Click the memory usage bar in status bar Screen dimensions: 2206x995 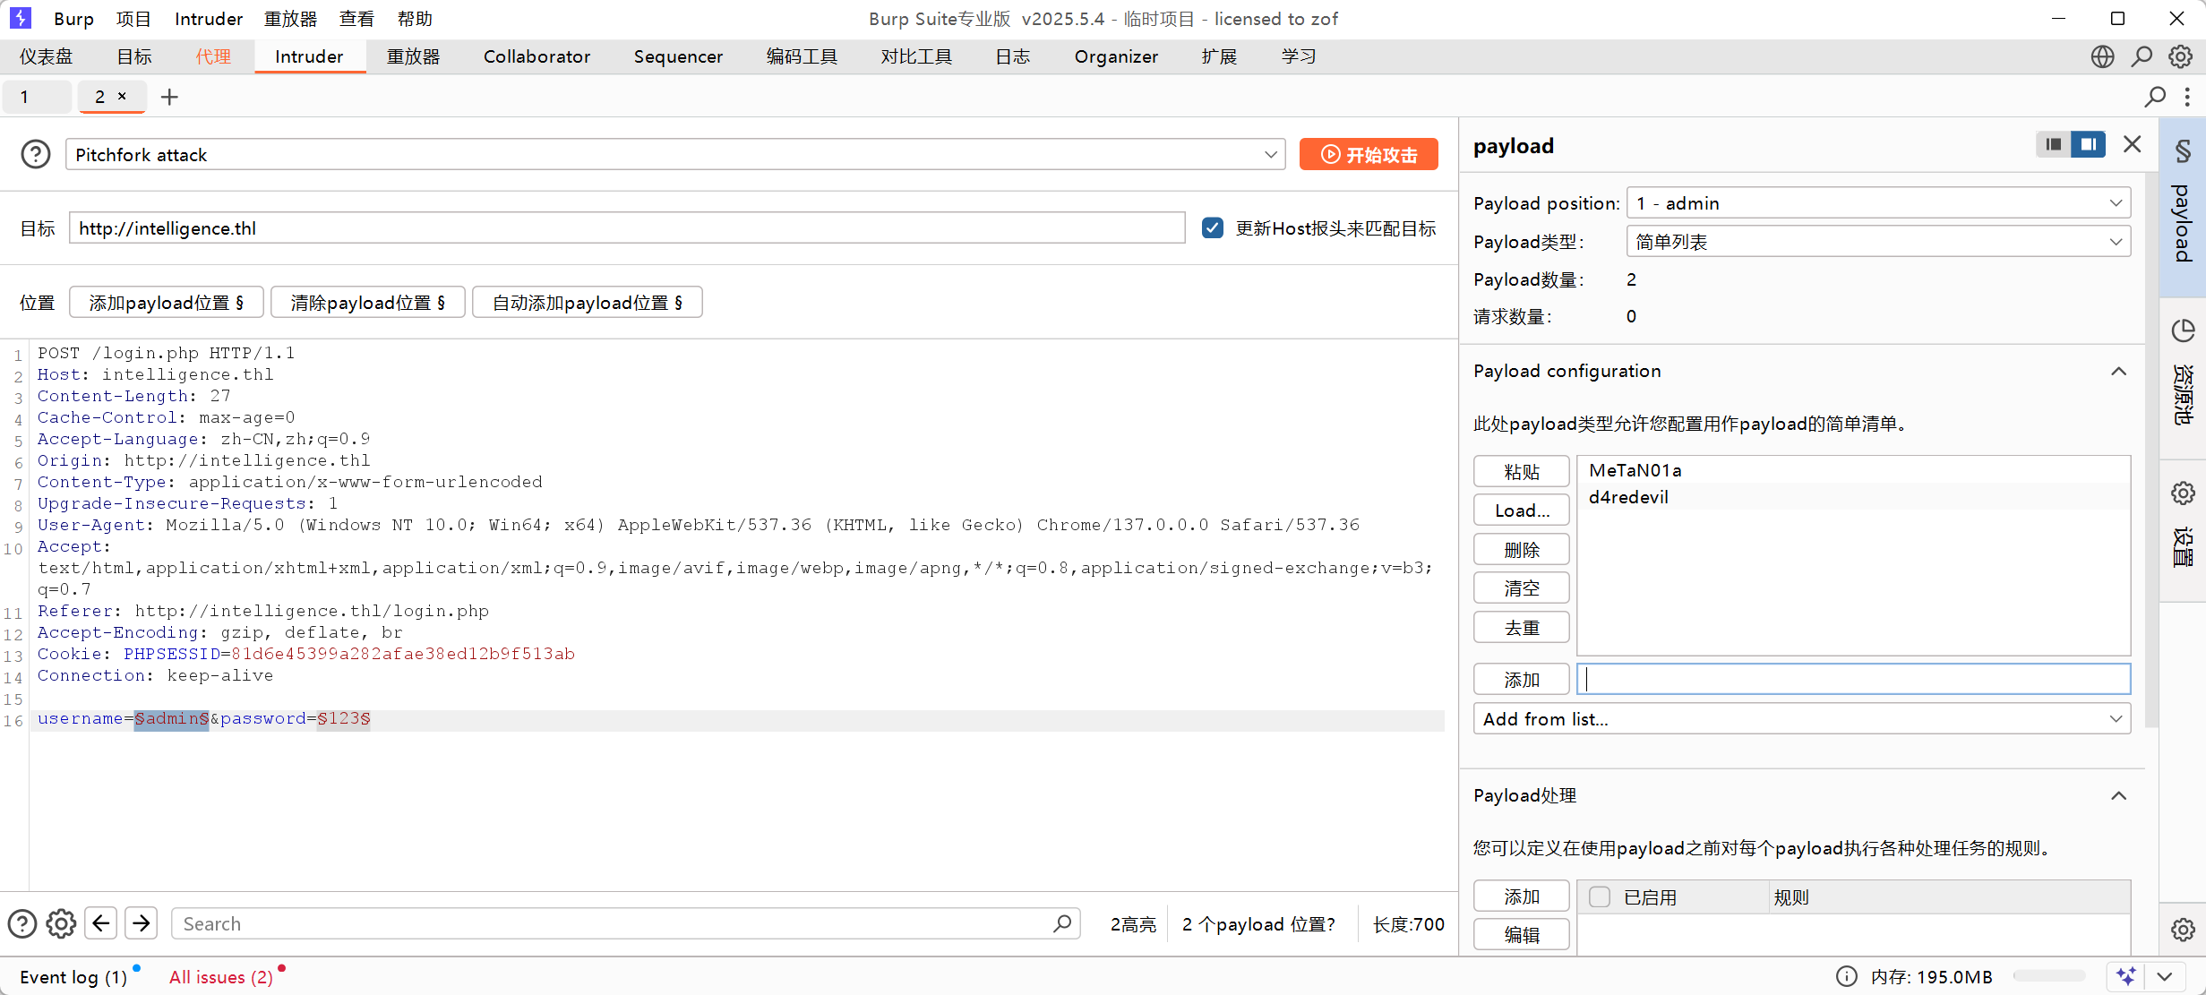pos(2049,976)
